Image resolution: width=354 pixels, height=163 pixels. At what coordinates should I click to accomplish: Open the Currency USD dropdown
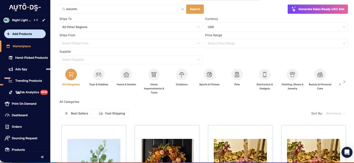tap(276, 27)
